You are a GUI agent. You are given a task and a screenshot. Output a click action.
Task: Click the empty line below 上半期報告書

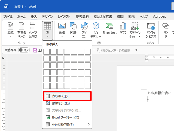148,99
